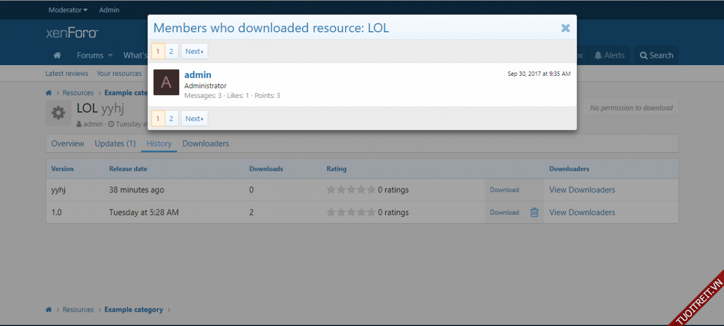Download version 1.0 of the resource
Viewport: 724px width, 326px height.
pyautogui.click(x=504, y=212)
